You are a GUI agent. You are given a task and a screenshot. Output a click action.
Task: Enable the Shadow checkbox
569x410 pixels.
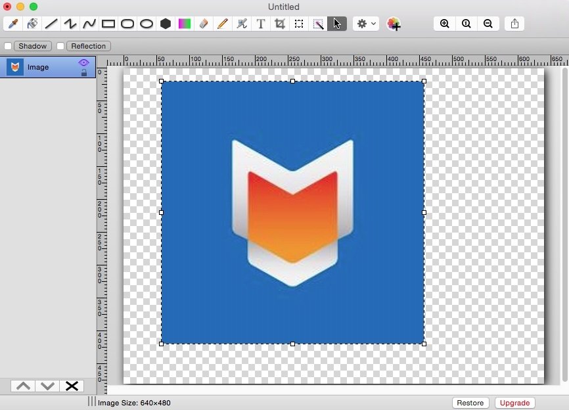click(x=8, y=46)
